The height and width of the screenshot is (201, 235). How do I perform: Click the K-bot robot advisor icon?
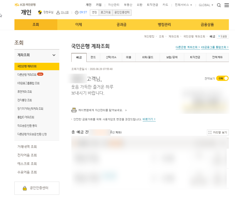(74, 110)
